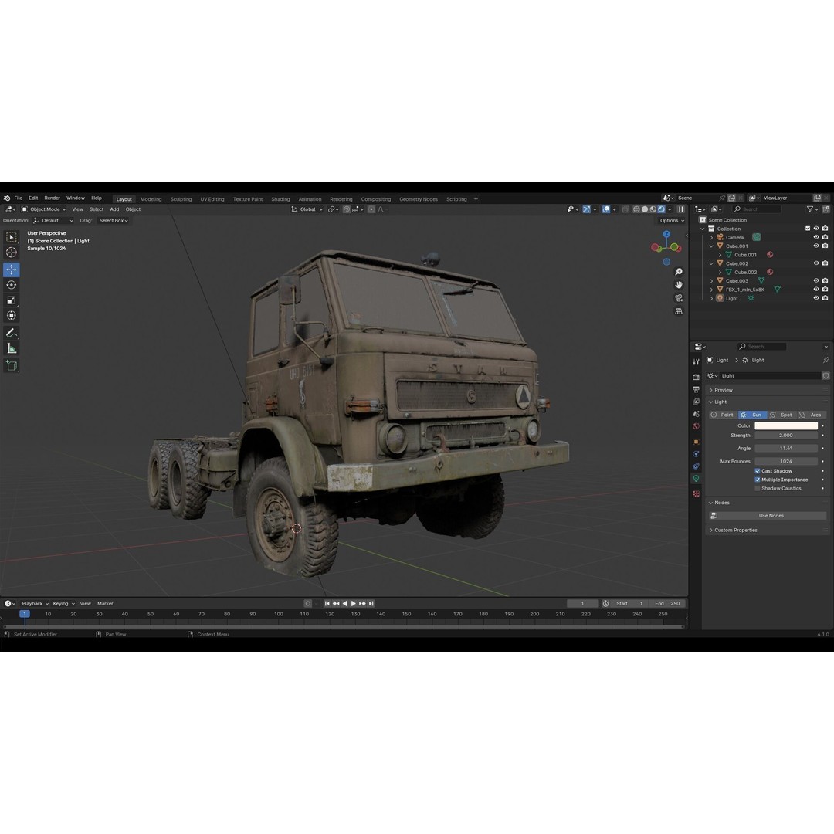Click the pan hand icon in viewport
The width and height of the screenshot is (834, 834).
[679, 285]
